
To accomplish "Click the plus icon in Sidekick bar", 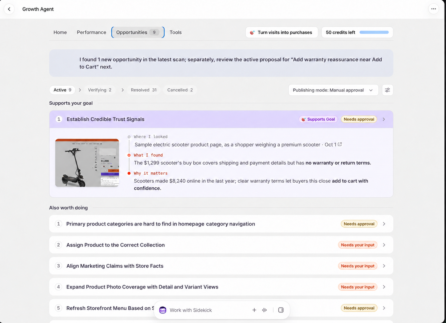I will 254,310.
